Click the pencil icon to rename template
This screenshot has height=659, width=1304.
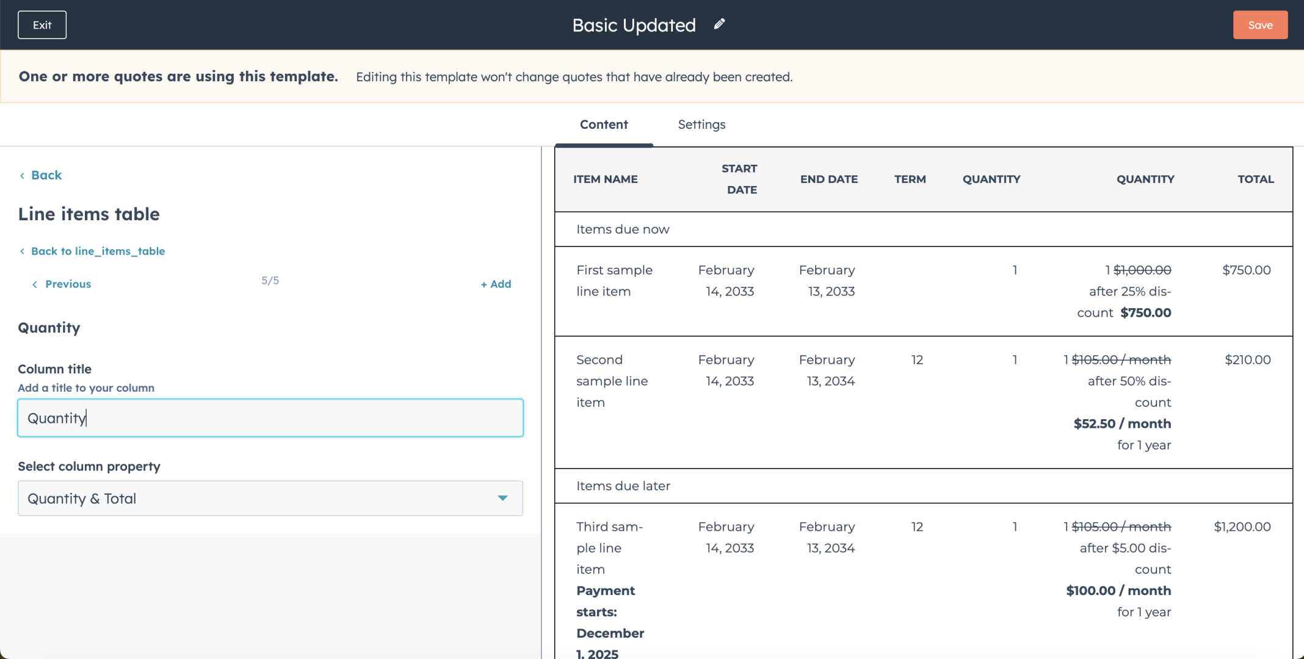click(719, 24)
